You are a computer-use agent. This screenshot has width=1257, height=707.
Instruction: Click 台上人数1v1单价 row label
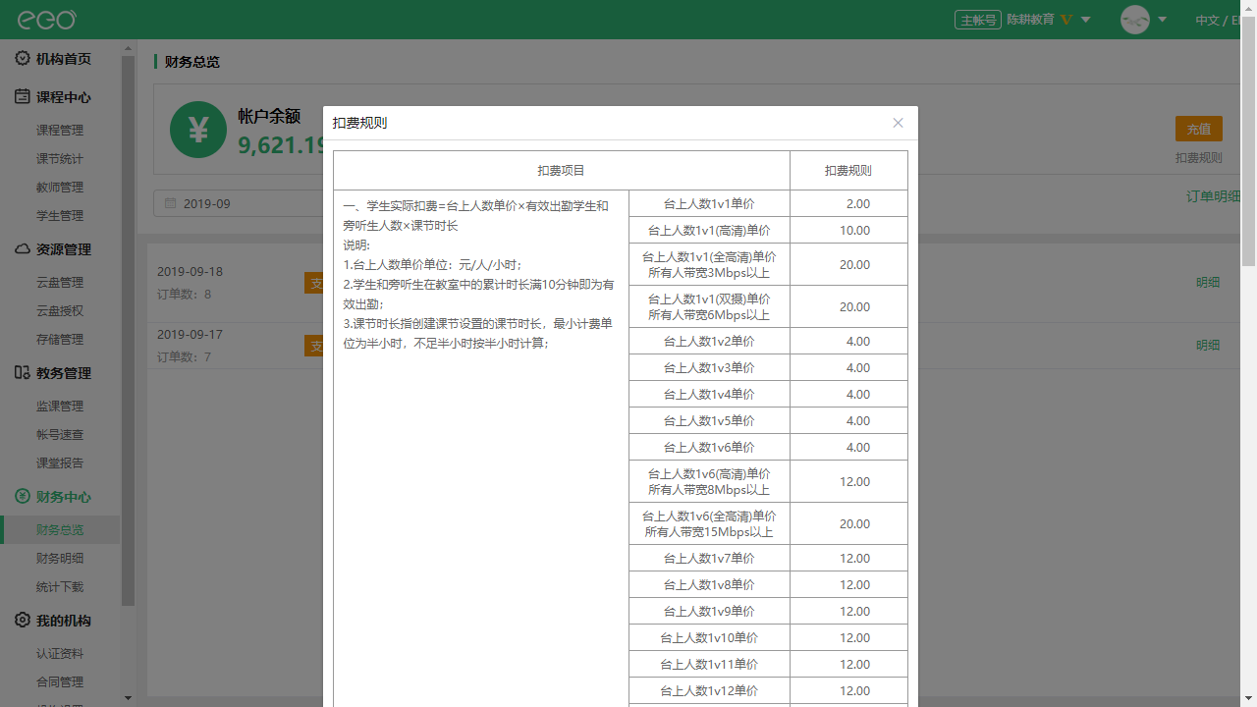(x=709, y=203)
